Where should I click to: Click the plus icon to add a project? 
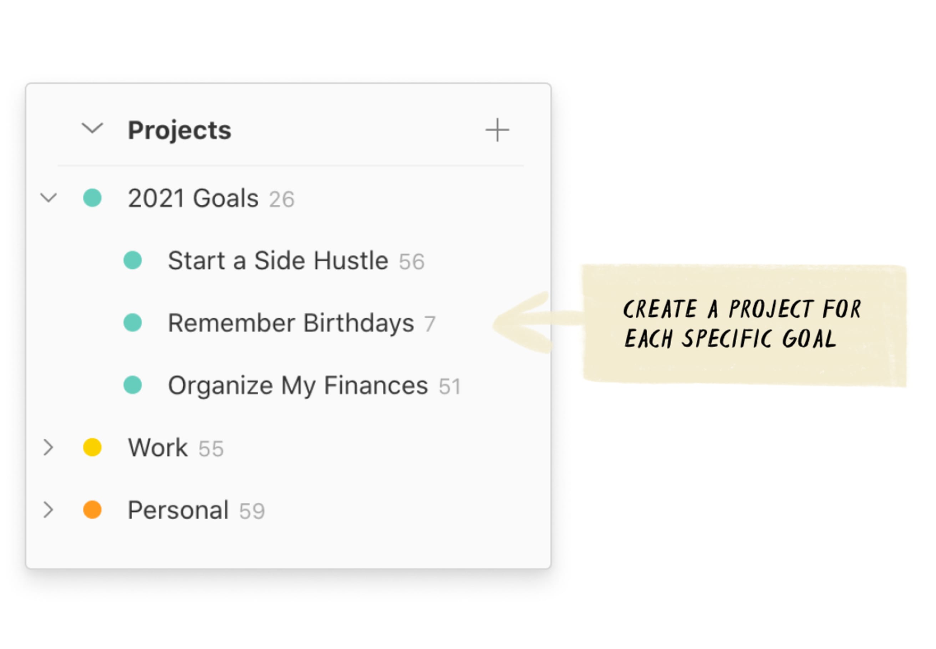click(x=497, y=130)
